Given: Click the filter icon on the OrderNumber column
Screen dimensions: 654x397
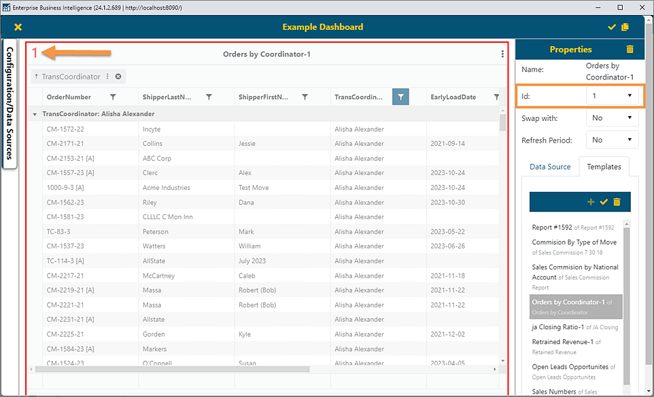Looking at the screenshot, I should (113, 97).
